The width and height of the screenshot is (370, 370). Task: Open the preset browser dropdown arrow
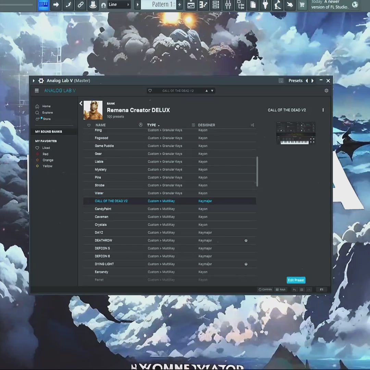coord(212,90)
